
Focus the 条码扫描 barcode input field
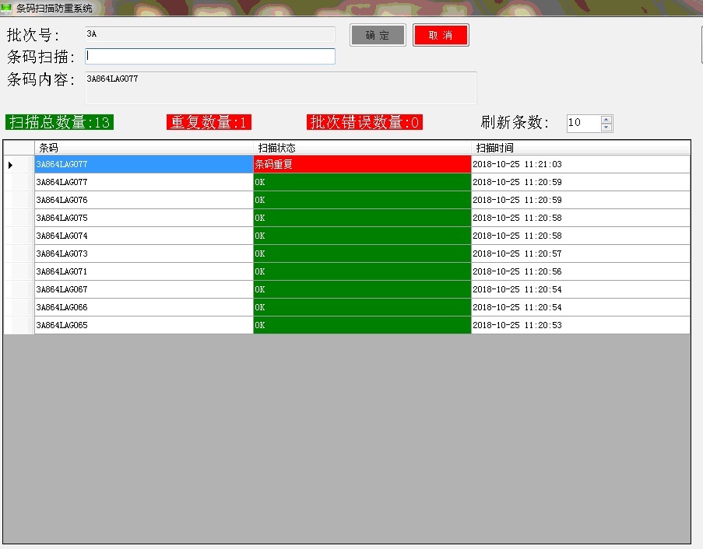coord(210,56)
